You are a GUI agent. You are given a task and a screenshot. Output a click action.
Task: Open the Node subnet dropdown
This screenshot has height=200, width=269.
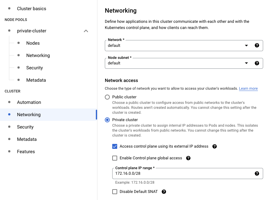point(184,63)
